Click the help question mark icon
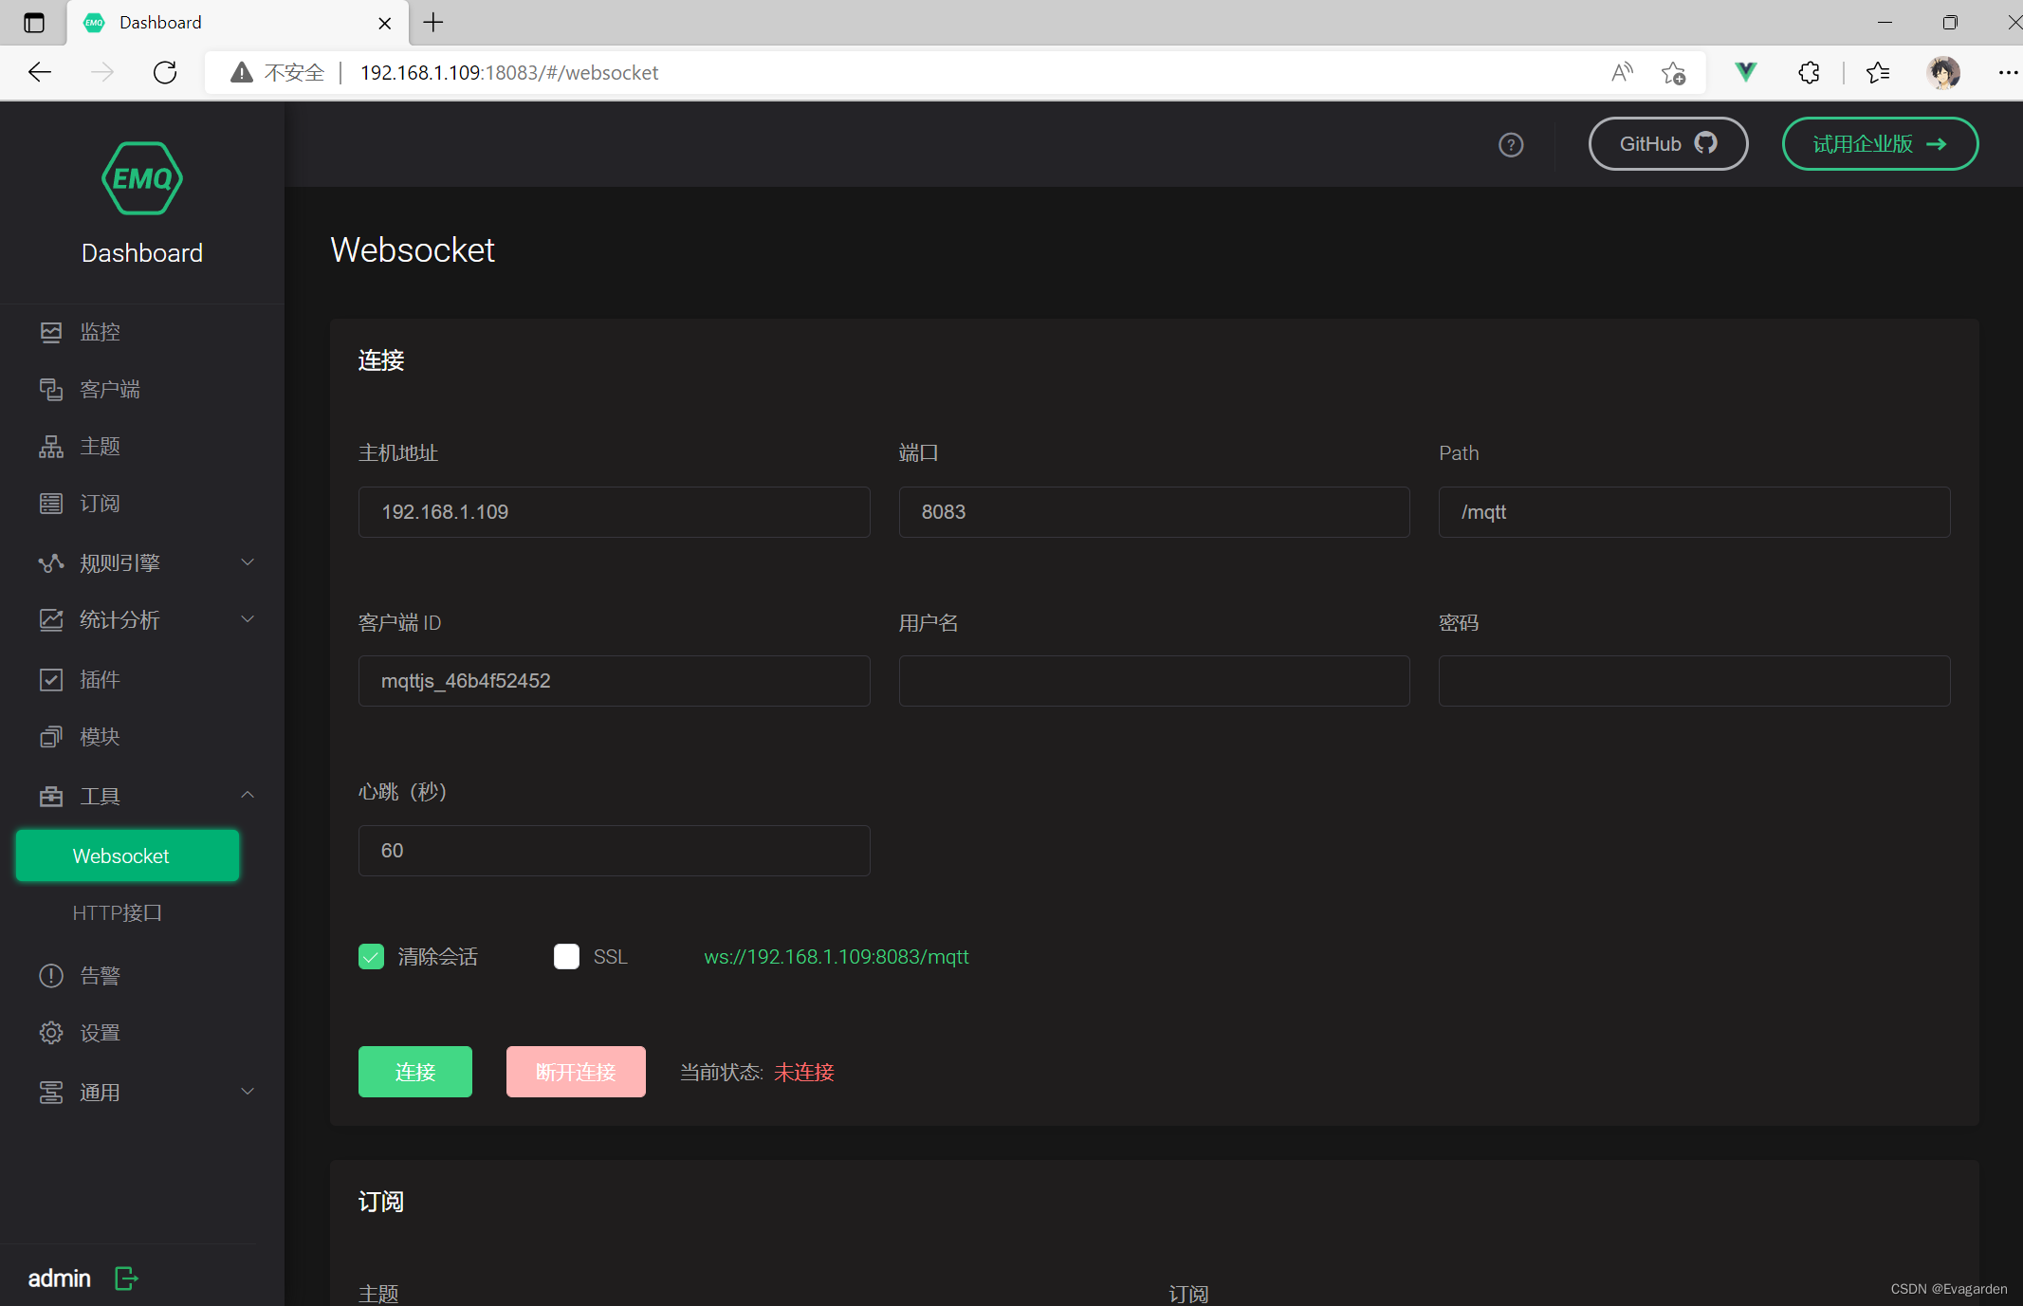Image resolution: width=2023 pixels, height=1306 pixels. [x=1511, y=144]
